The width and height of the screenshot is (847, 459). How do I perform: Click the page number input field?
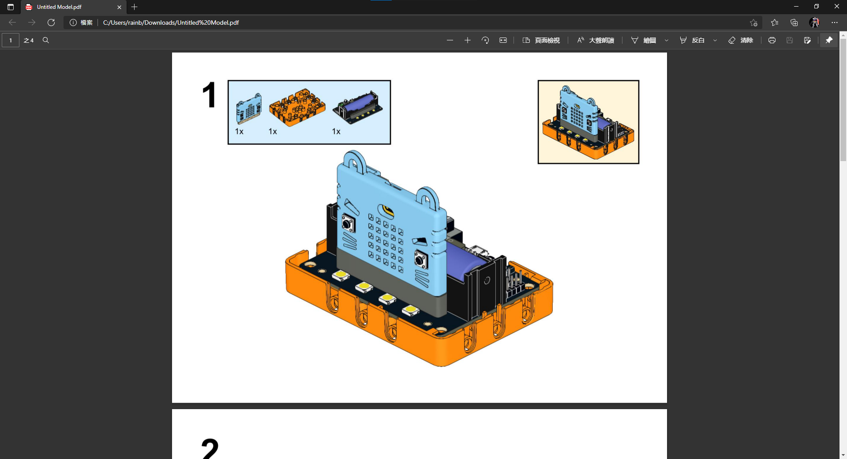[x=11, y=40]
